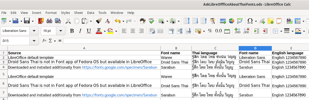Insert comment sticky note
This screenshot has height=100, width=309.
coord(271,21)
